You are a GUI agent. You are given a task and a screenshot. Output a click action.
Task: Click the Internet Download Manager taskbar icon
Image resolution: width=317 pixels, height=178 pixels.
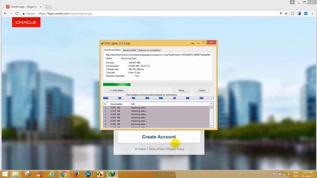(x=111, y=174)
